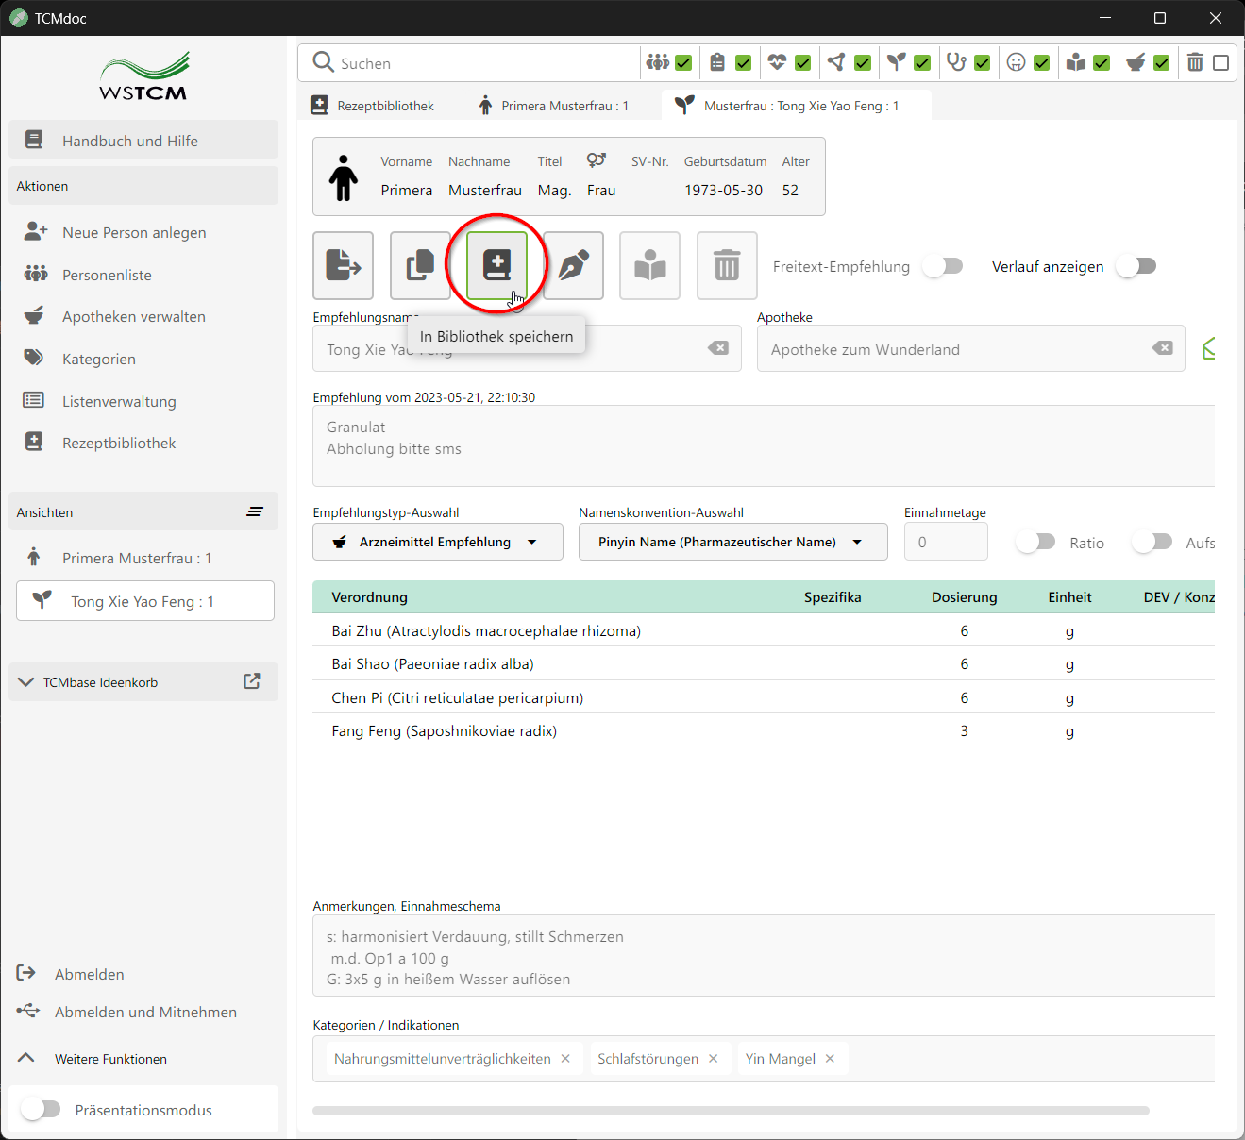
Task: Delete the recommendation via trash icon
Action: [726, 265]
